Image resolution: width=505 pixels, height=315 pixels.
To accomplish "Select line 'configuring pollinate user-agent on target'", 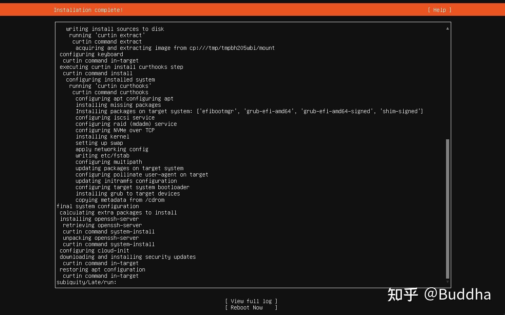I will (x=142, y=175).
